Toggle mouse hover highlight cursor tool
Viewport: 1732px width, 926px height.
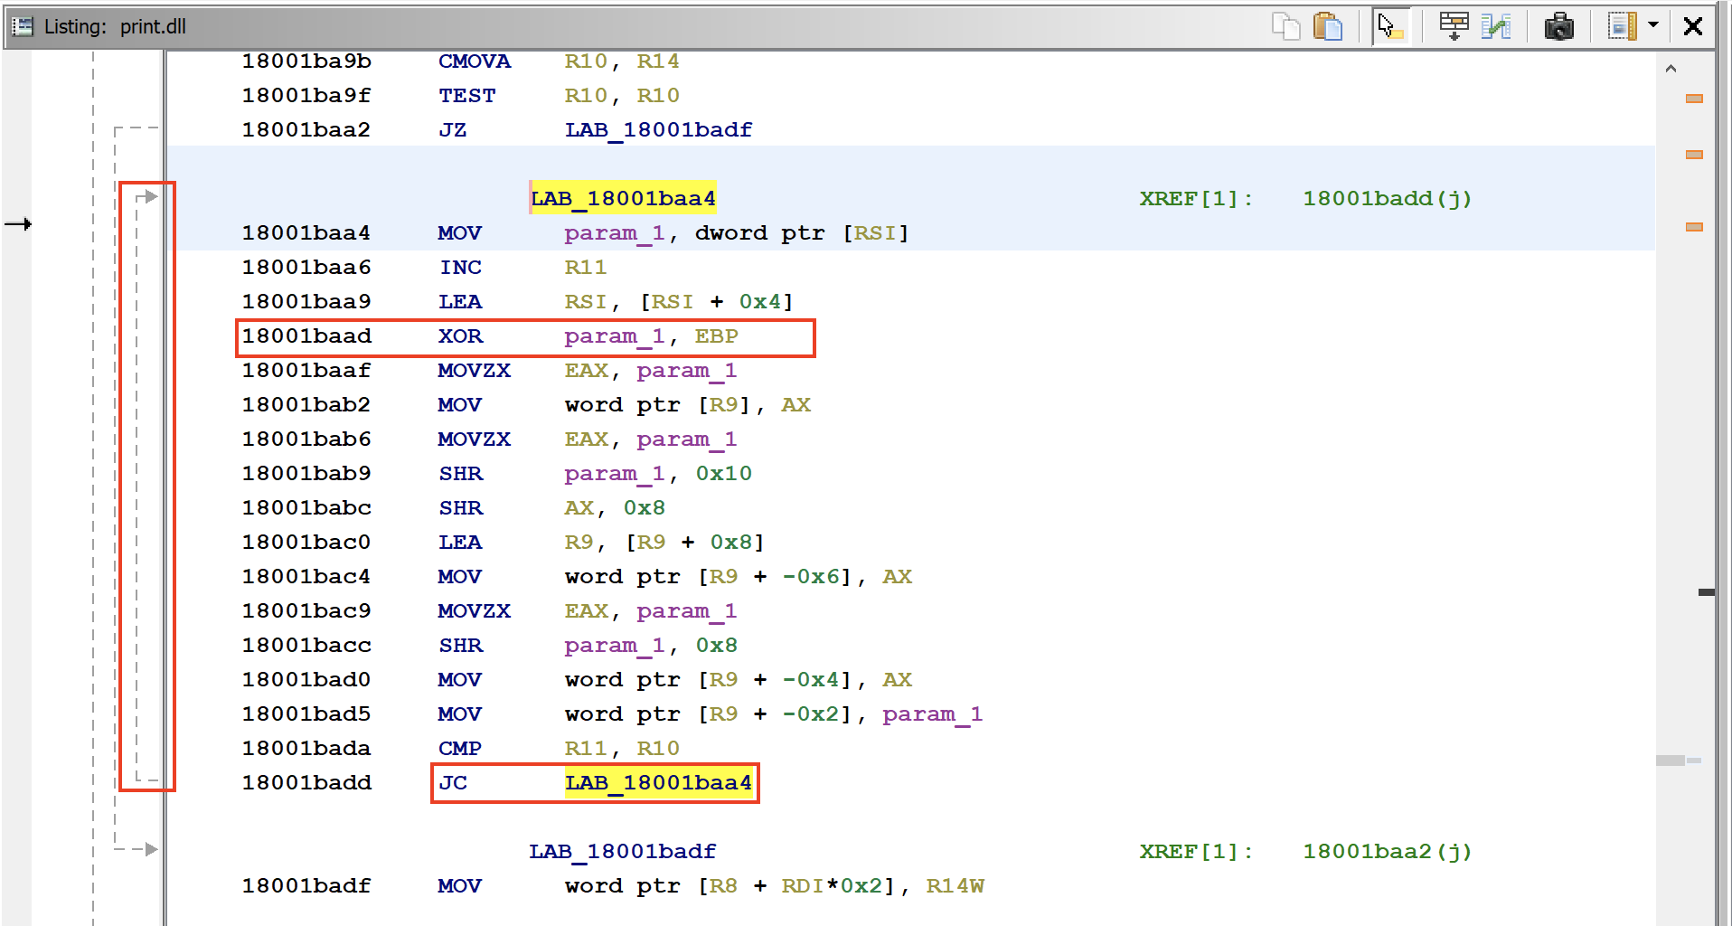(x=1390, y=26)
